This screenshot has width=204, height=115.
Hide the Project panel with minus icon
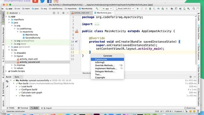coord(68,13)
